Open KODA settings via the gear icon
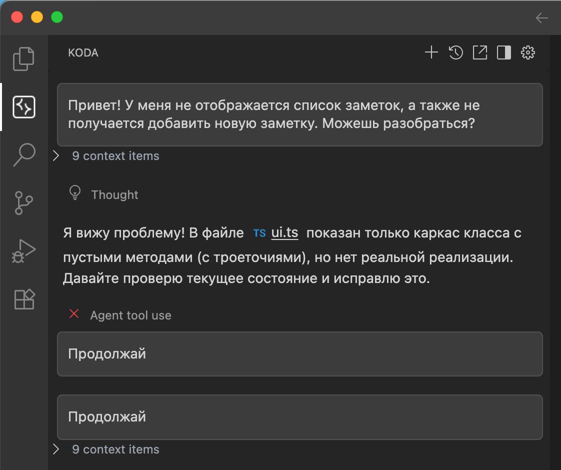This screenshot has width=561, height=470. coord(528,52)
